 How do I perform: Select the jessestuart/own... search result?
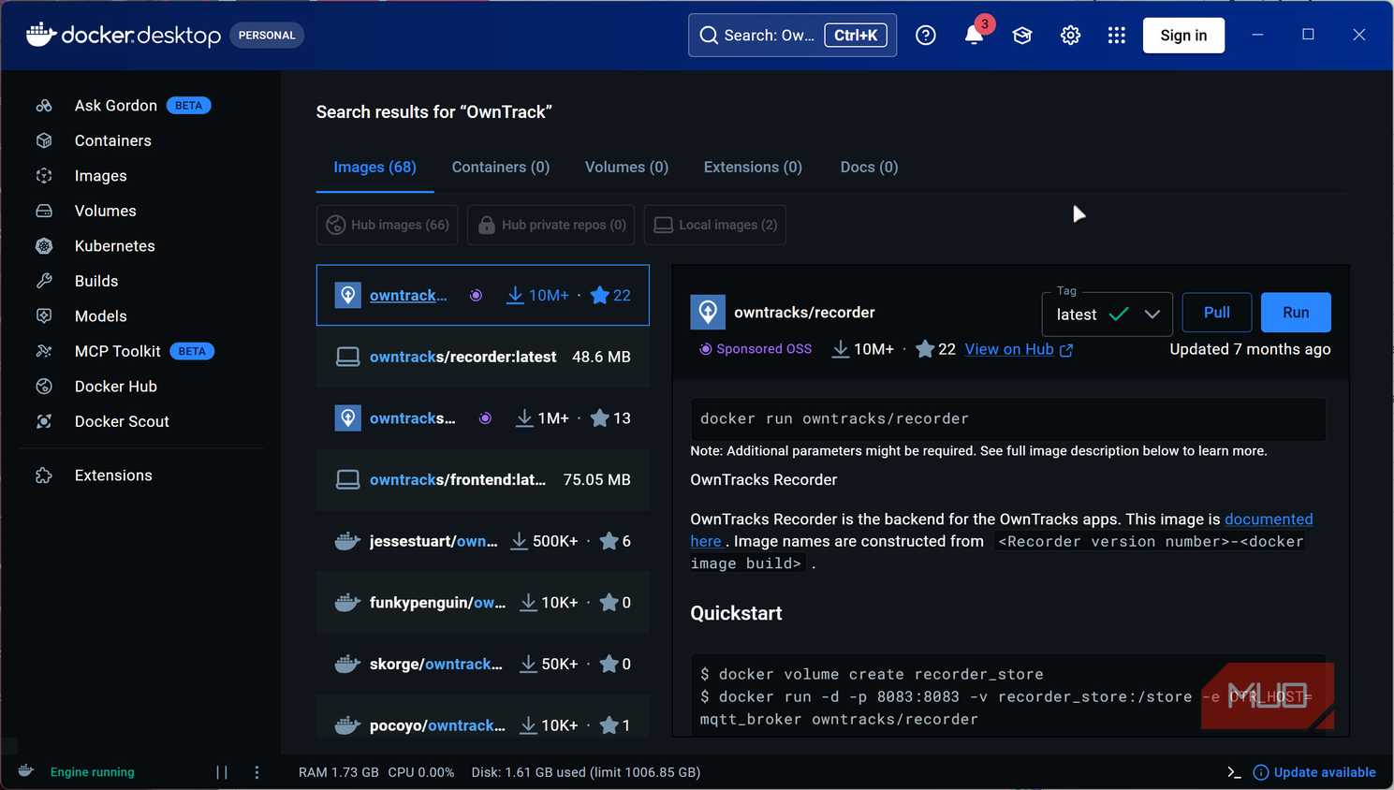pos(483,541)
